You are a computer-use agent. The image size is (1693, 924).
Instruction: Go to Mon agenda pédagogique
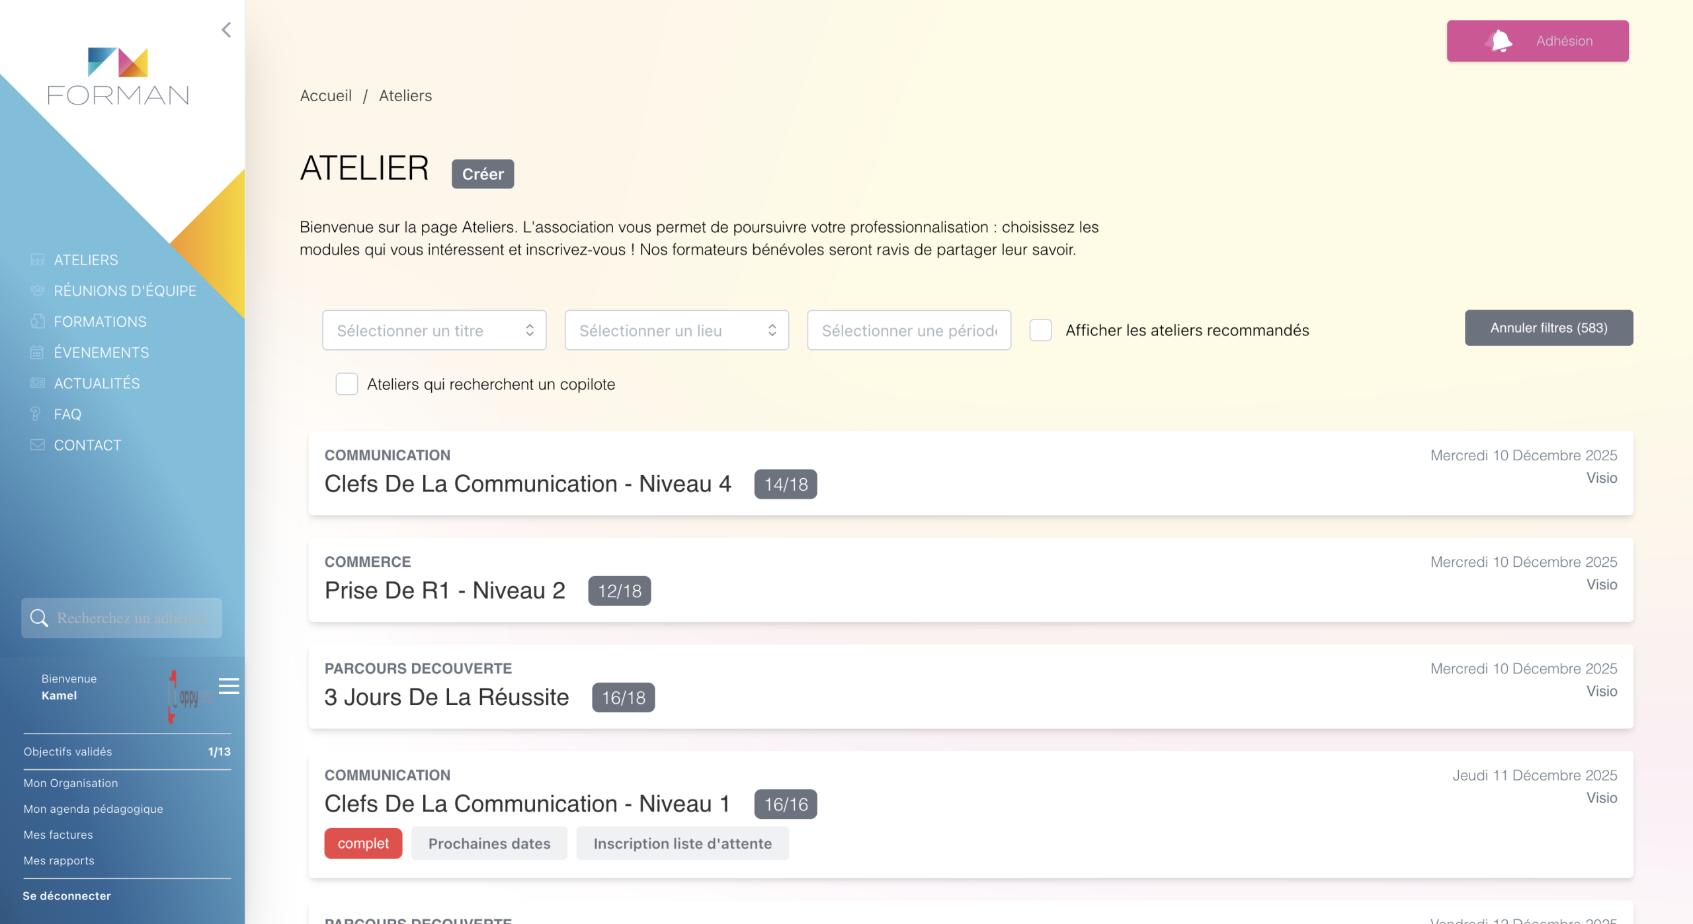(x=93, y=808)
